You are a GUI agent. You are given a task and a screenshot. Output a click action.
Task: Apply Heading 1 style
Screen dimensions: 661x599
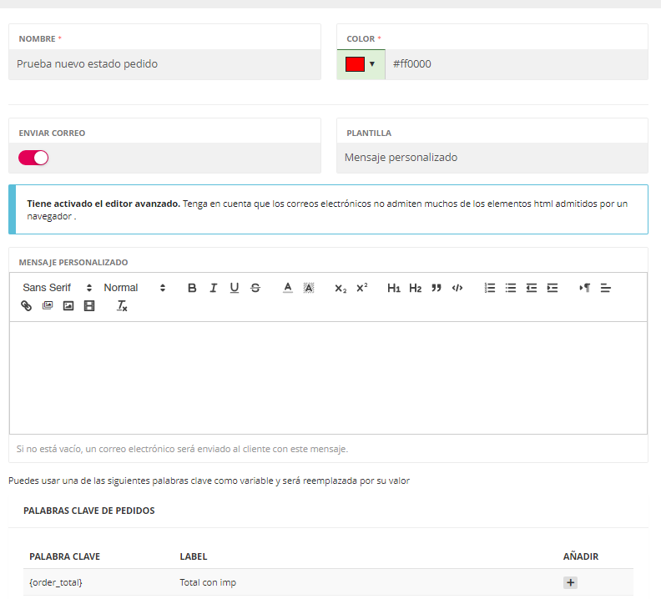(x=394, y=288)
